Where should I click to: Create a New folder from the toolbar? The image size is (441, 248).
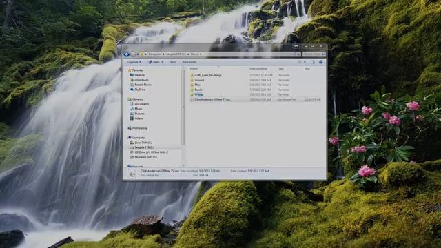click(x=190, y=62)
